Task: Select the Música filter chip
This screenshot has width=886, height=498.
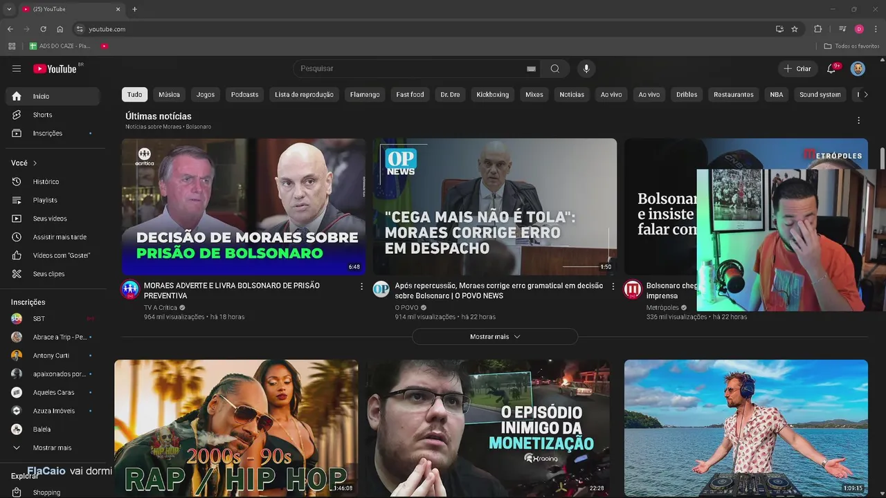Action: 169,95
